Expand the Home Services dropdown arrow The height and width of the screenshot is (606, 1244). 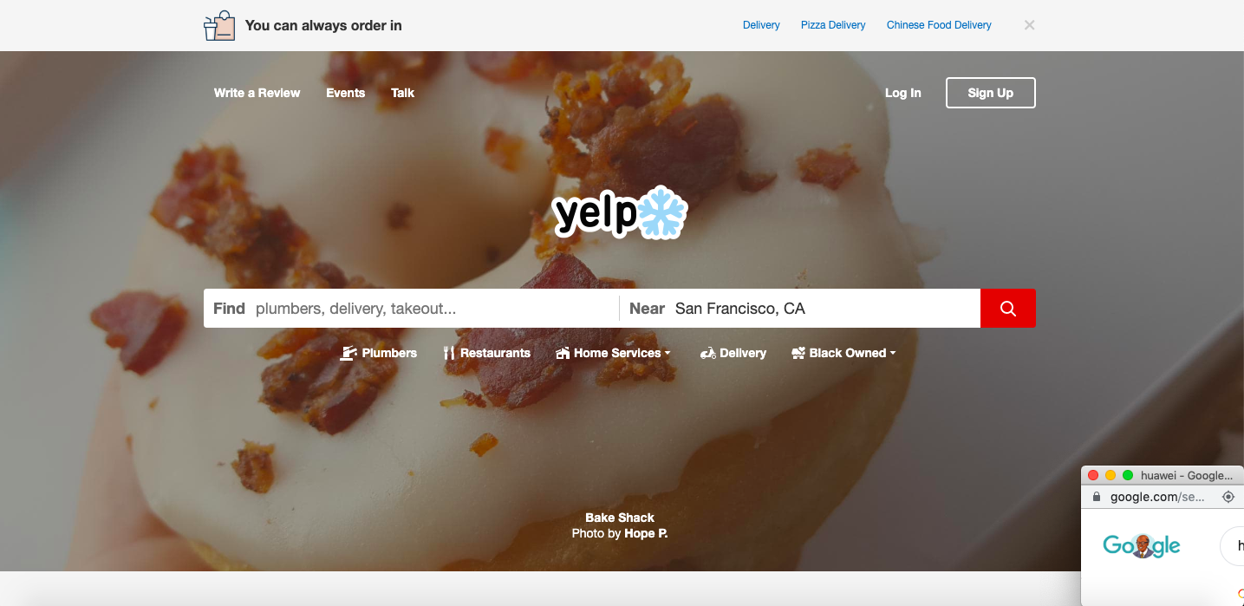[x=668, y=354]
